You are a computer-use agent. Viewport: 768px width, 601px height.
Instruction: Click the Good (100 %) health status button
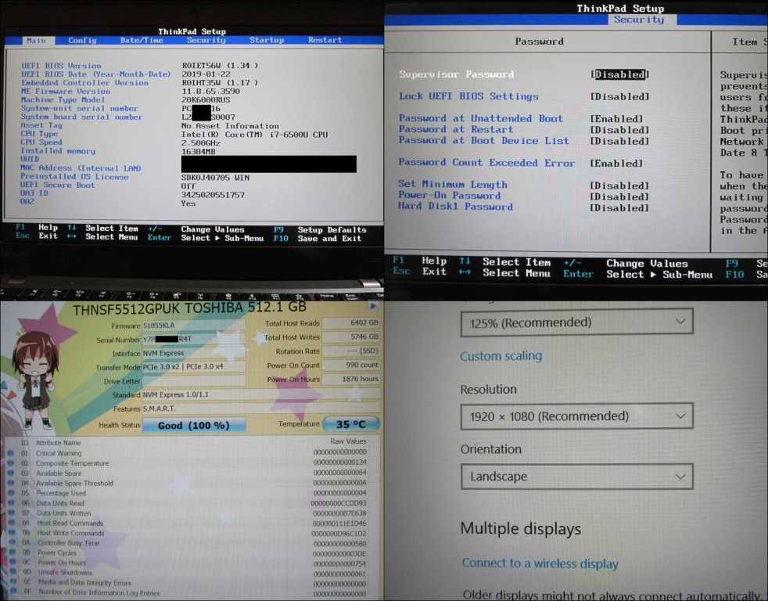tap(194, 425)
